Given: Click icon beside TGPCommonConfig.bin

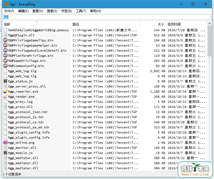Looking at the screenshot, I should tap(5, 66).
